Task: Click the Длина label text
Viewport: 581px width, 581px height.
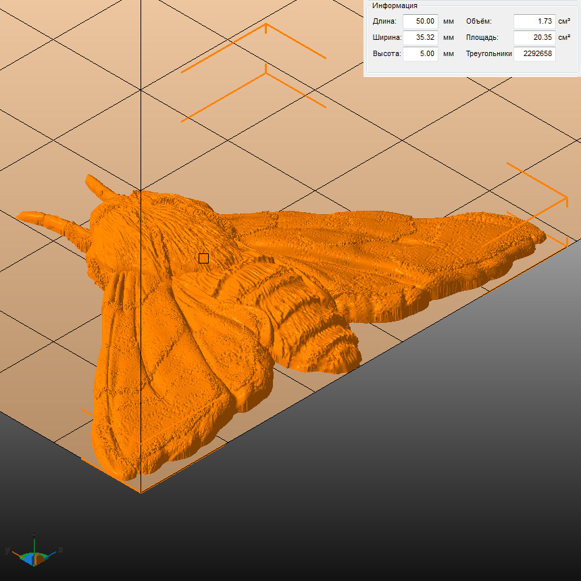Action: pyautogui.click(x=384, y=22)
